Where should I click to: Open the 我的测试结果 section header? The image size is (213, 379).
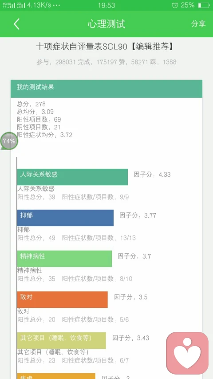coord(106,88)
